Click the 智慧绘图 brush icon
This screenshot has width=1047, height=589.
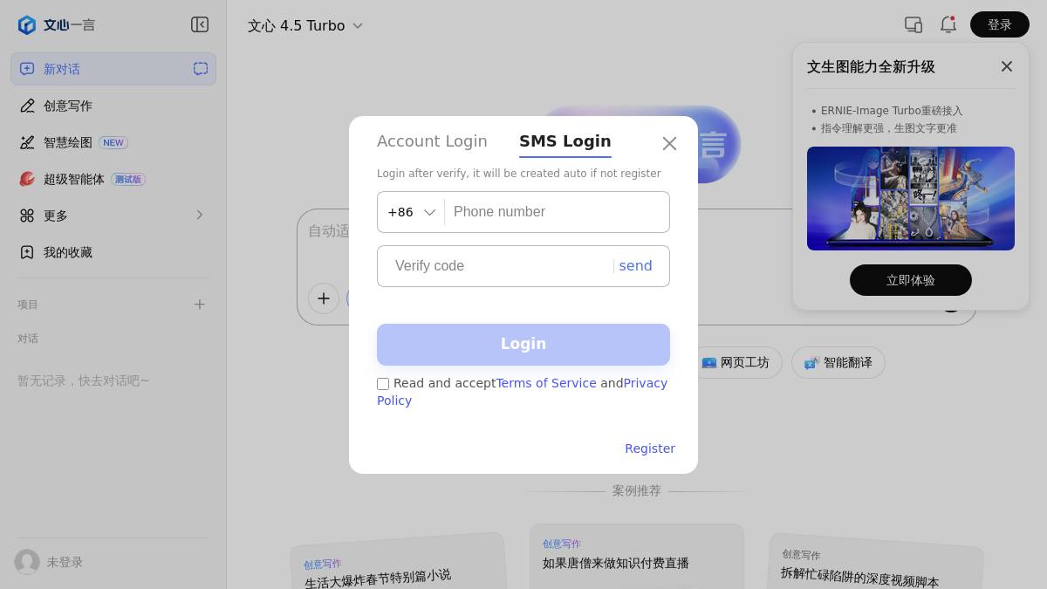[27, 142]
